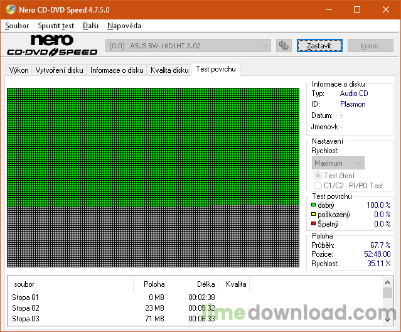Click the surface scan block map
Screen dimensions: 401x332
tap(153, 178)
